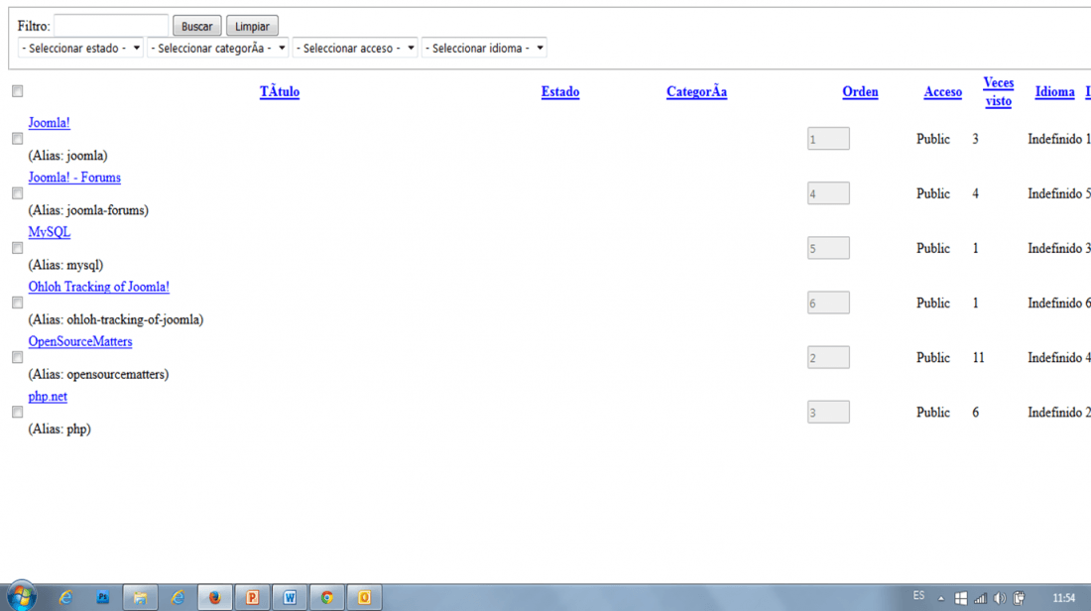Open the Seleccionar estado dropdown
This screenshot has width=1091, height=611.
click(80, 48)
